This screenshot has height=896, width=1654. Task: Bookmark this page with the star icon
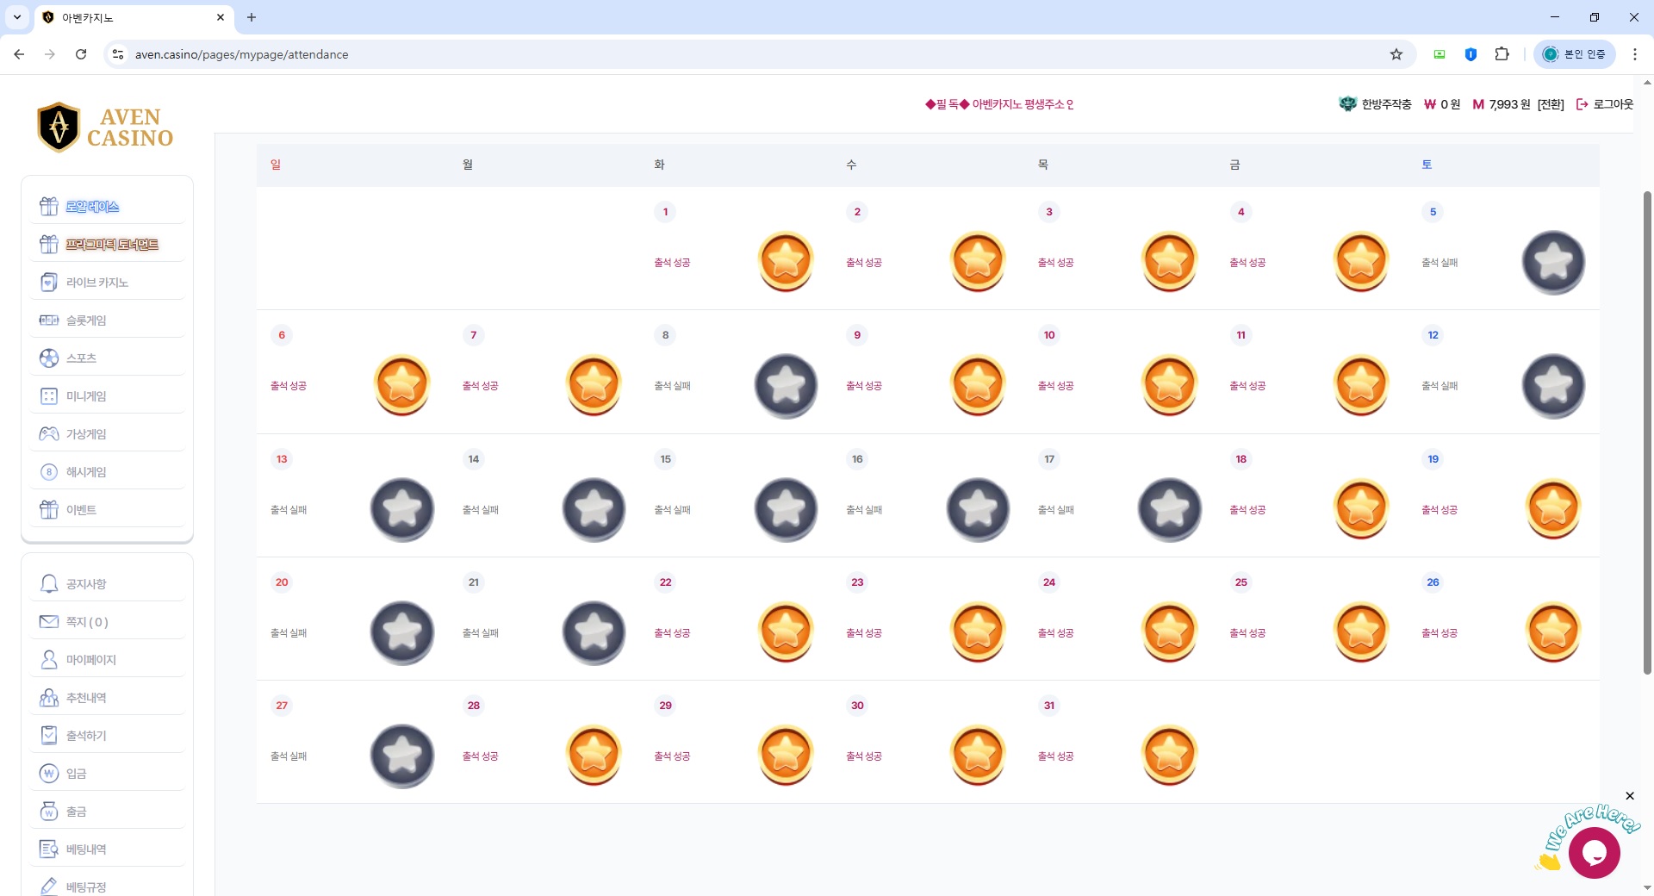coord(1396,54)
